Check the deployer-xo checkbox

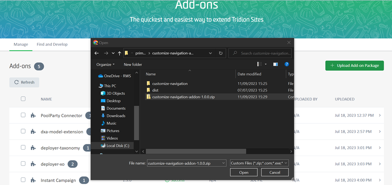[23, 164]
